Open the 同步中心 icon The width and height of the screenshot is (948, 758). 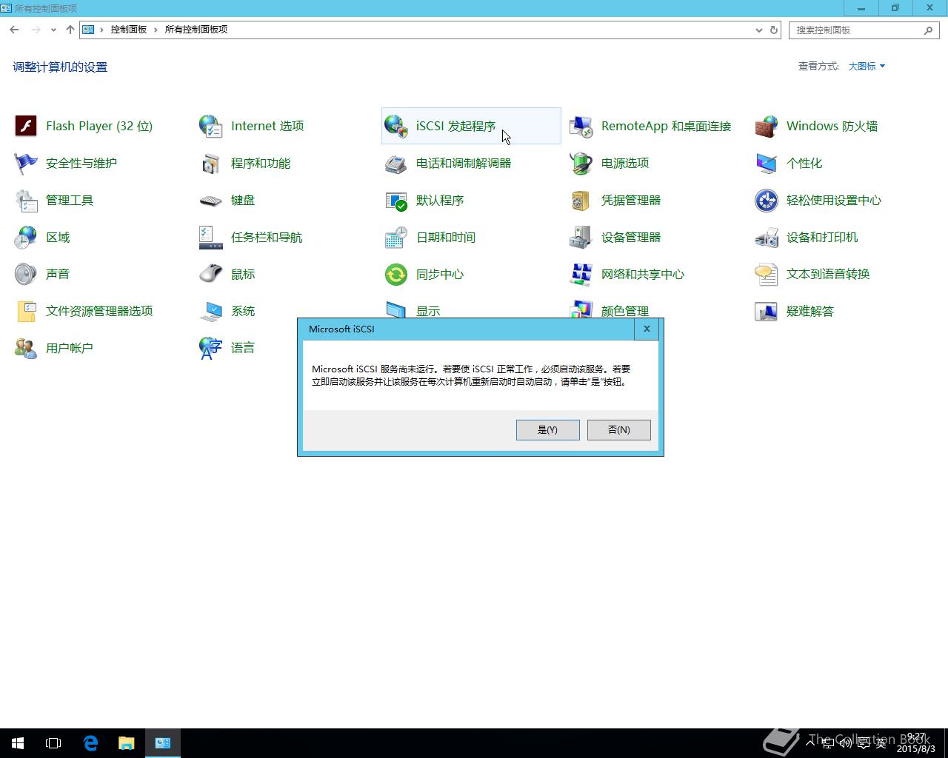click(396, 274)
